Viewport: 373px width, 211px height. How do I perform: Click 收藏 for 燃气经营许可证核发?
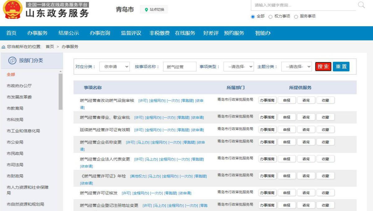point(325,193)
